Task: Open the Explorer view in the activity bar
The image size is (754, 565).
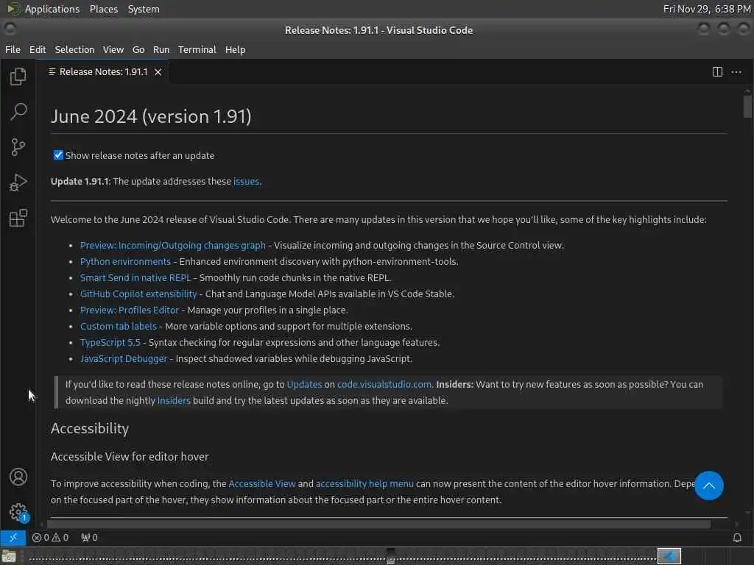Action: [x=18, y=77]
